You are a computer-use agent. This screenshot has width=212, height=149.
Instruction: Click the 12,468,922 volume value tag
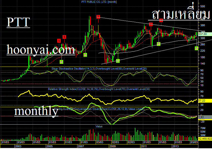click(x=205, y=139)
